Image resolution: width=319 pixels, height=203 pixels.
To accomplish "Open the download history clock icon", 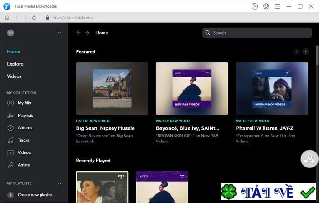I will click(x=255, y=6).
